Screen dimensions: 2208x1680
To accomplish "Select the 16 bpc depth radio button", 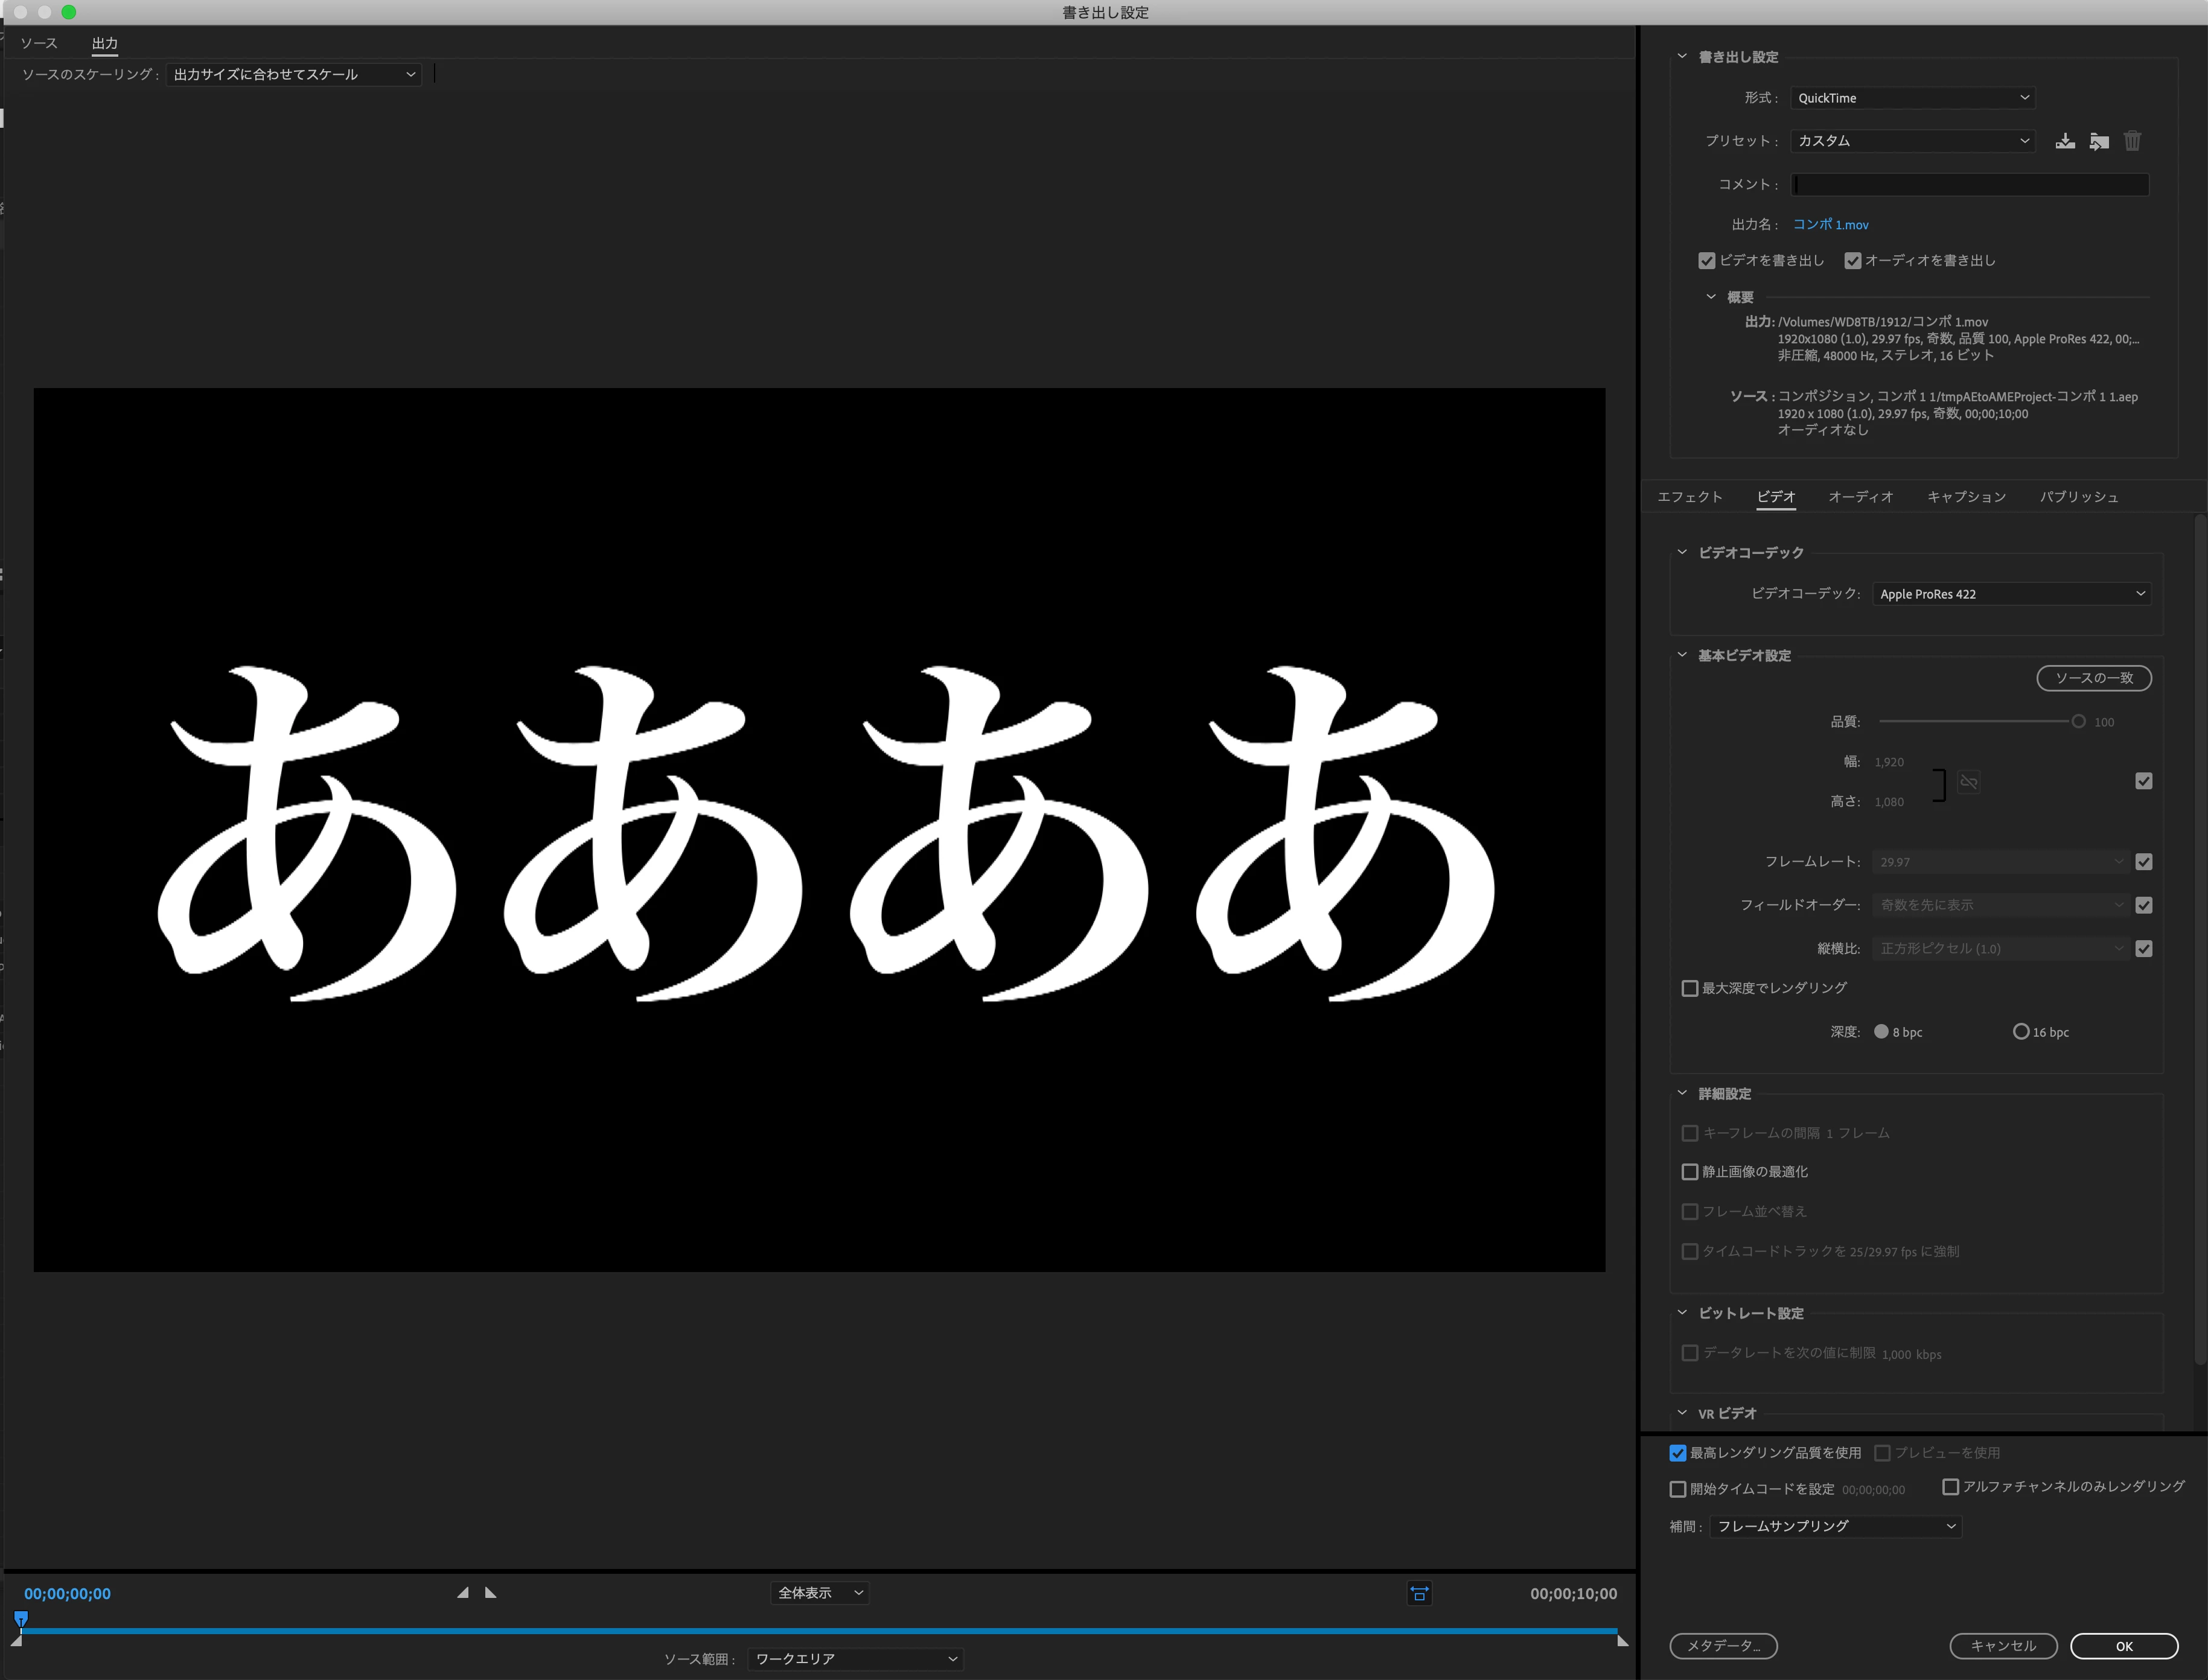I will pos(2021,1032).
